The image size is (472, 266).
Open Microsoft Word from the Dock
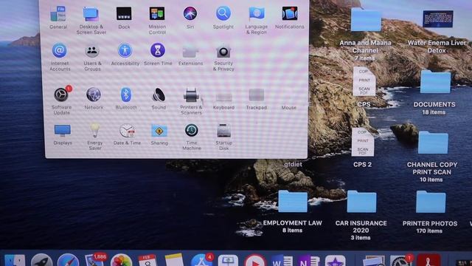tap(282, 261)
